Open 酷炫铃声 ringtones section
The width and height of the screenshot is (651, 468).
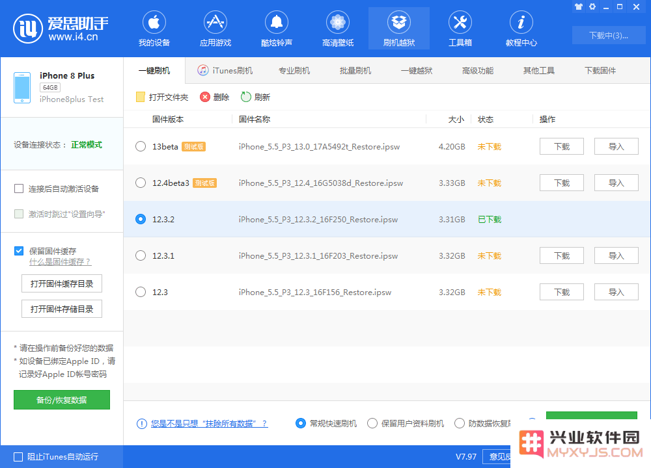click(277, 29)
